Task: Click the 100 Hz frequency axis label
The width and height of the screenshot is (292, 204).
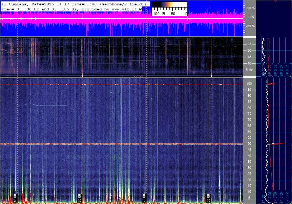Action: [x=250, y=84]
